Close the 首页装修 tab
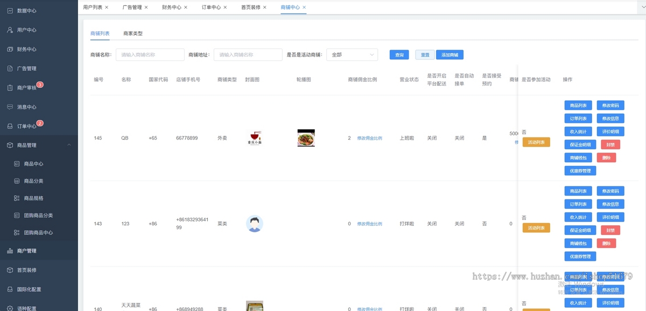Image resolution: width=646 pixels, height=311 pixels. pos(265,8)
